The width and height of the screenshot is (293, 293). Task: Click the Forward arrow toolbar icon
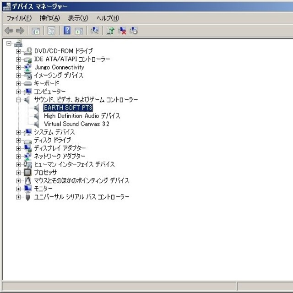pos(20,31)
